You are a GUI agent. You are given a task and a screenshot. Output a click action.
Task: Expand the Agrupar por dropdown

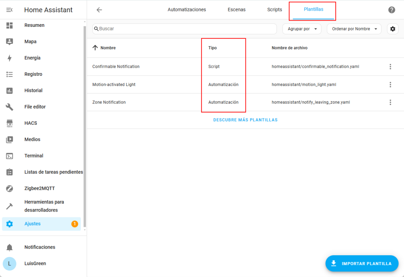click(x=302, y=29)
